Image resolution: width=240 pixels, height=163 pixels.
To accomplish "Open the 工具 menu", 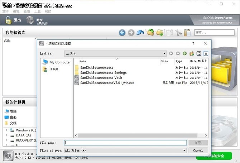I will pos(38,11).
